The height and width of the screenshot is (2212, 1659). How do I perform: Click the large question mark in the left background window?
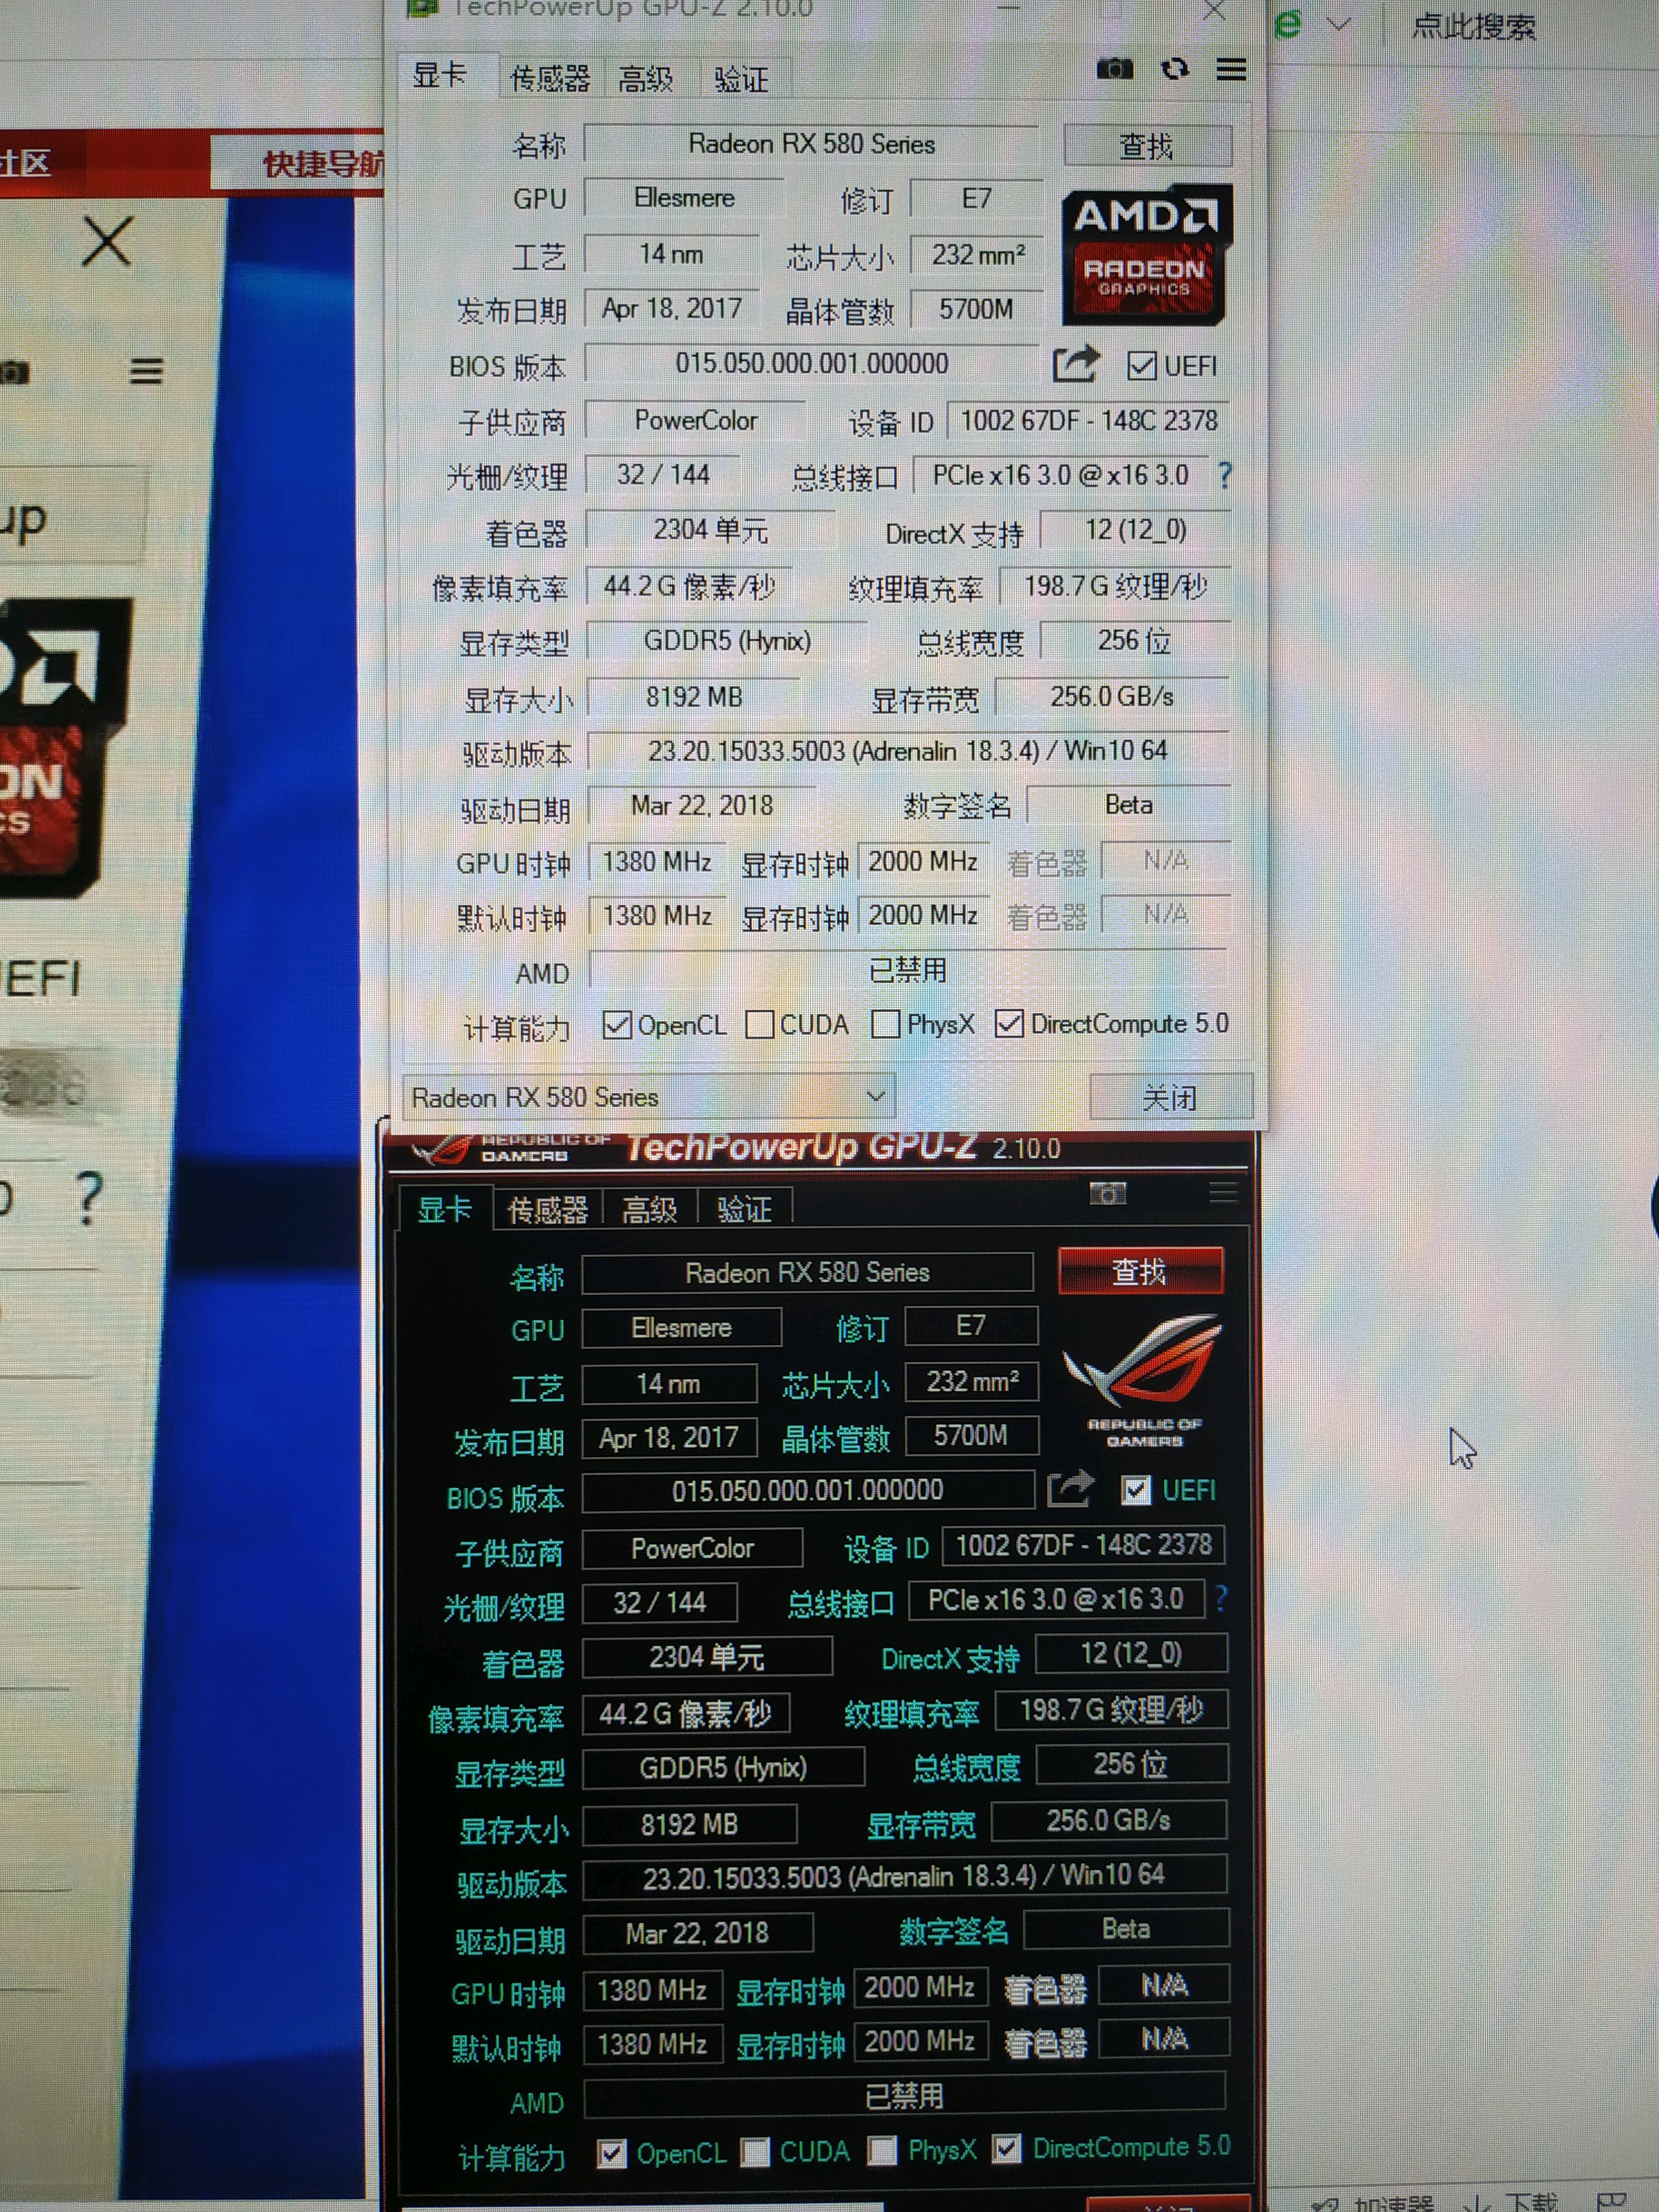point(89,1197)
